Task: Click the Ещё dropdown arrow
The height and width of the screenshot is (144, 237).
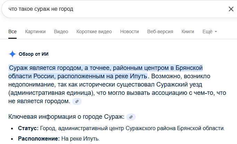Action: coord(216,32)
